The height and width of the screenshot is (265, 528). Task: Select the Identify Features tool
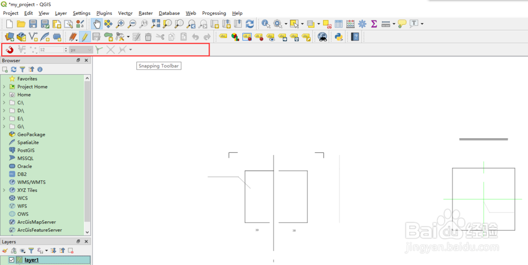pyautogui.click(x=266, y=24)
